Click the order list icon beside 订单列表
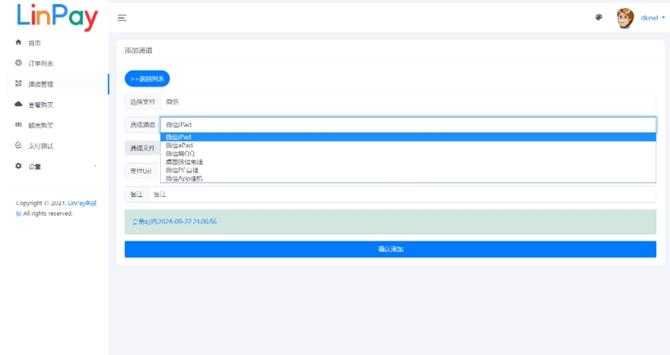This screenshot has height=355, width=670. click(x=19, y=62)
